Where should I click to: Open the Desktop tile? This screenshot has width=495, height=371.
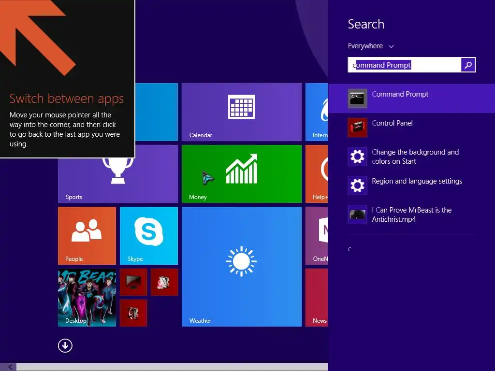click(87, 298)
